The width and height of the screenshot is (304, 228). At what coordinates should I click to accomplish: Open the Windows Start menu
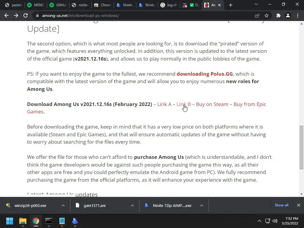[9, 221]
